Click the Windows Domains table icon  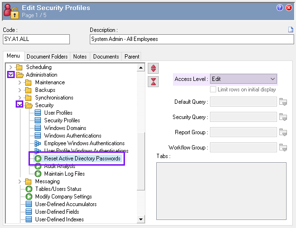coord(38,128)
